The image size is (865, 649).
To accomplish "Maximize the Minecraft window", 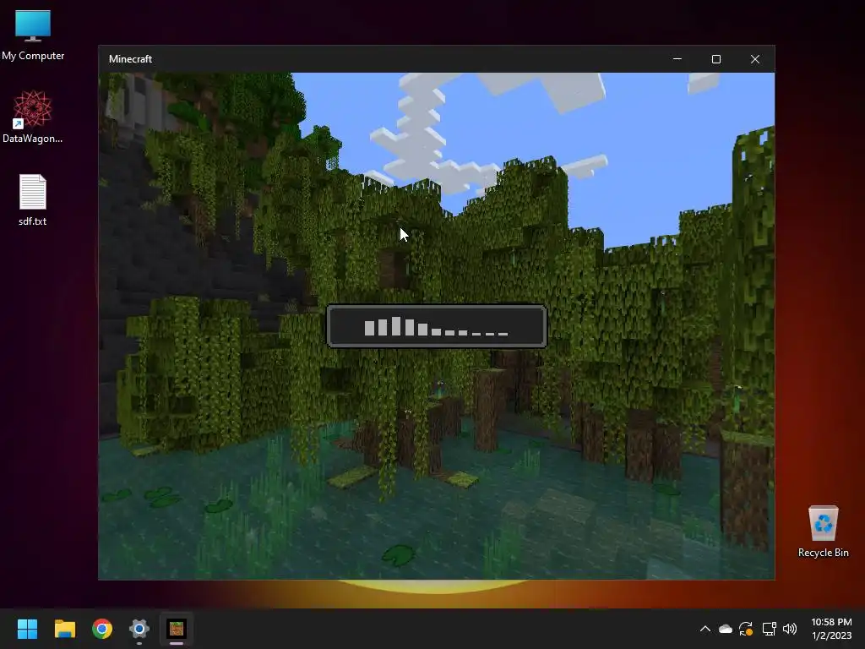I will [716, 59].
